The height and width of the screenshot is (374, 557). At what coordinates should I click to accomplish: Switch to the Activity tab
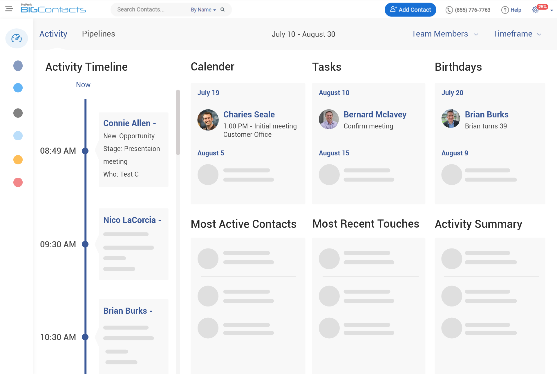pyautogui.click(x=53, y=34)
